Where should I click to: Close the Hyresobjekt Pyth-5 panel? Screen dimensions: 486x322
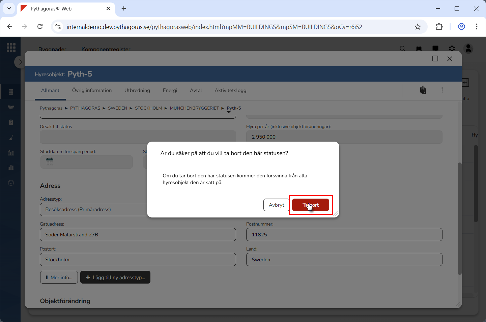click(450, 59)
